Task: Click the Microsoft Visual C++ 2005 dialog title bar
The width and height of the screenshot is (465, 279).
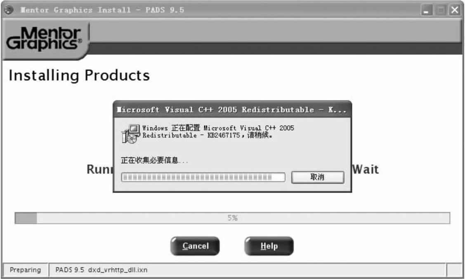Action: pyautogui.click(x=232, y=110)
